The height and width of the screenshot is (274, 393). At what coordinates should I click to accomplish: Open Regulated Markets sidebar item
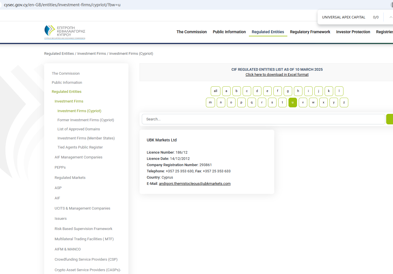click(x=70, y=178)
